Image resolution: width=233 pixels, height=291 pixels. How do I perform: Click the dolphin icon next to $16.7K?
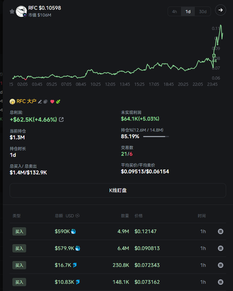75,265
